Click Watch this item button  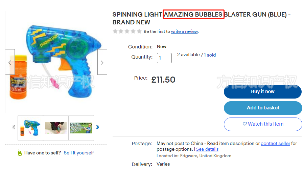click(263, 124)
